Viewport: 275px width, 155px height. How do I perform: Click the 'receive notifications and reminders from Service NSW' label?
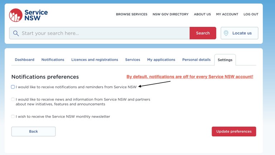76,87
